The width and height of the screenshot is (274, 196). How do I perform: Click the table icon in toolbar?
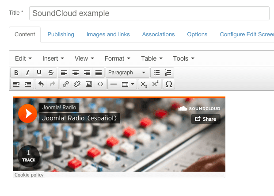(125, 84)
